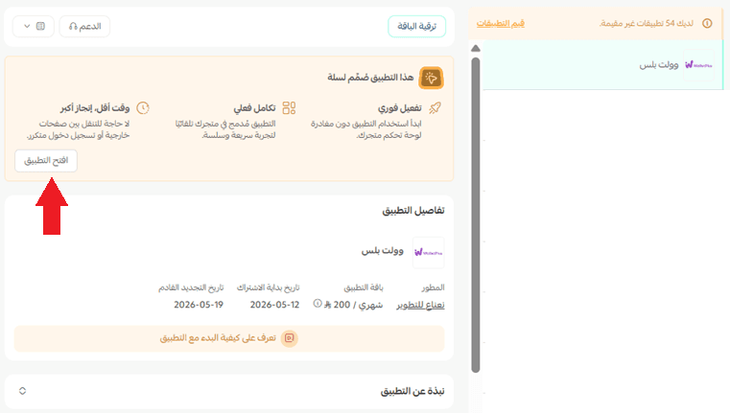Image resolution: width=730 pixels, height=413 pixels.
Task: Expand the نبذة عن التطبيق section
Action: 22,391
